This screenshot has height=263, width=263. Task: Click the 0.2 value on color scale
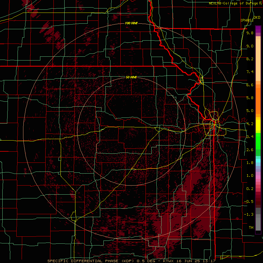coord(250,189)
